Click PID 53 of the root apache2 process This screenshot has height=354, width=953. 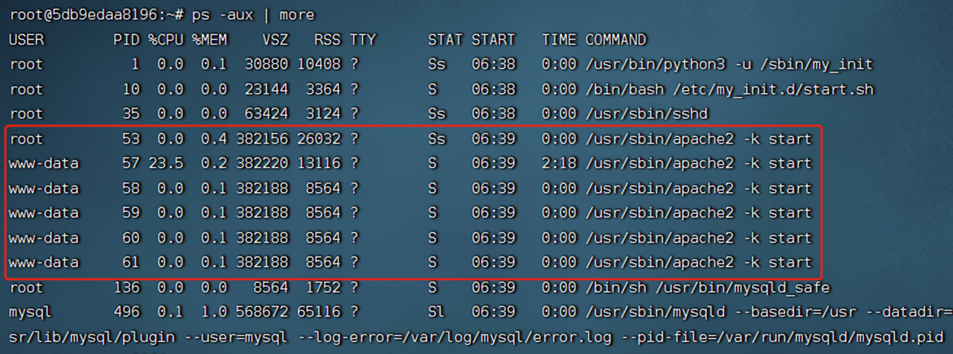click(x=131, y=139)
